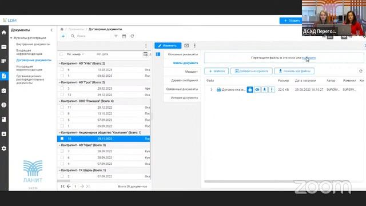Collapse the АО "Троя" contractor group
This screenshot has width=366, height=206.
tap(59, 82)
